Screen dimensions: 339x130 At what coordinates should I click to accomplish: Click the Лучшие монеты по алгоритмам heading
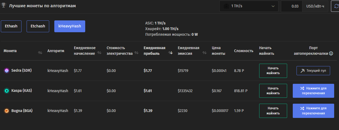[x=42, y=6]
